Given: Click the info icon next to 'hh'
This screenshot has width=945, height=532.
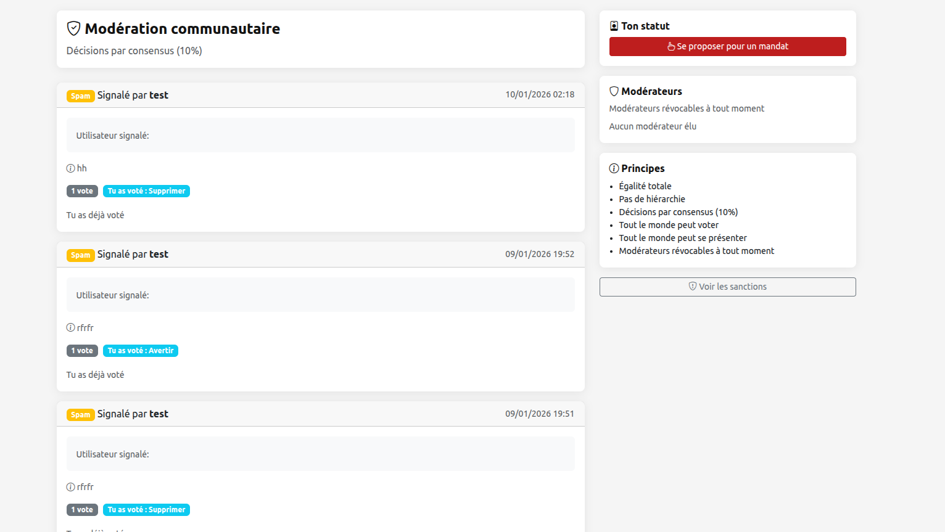Looking at the screenshot, I should point(70,168).
